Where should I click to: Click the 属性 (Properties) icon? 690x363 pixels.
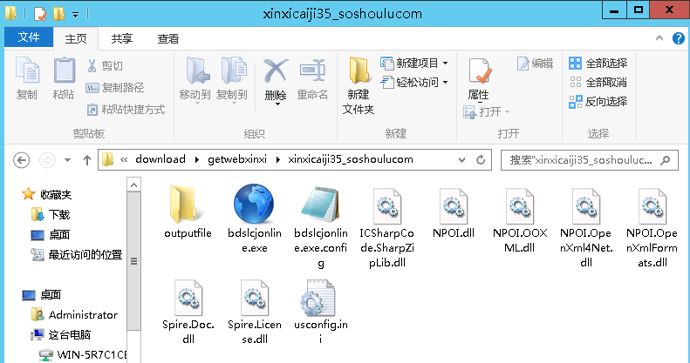point(479,71)
